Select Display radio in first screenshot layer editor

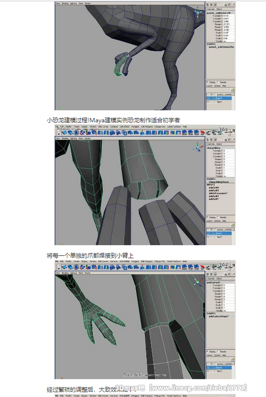[x=208, y=82]
